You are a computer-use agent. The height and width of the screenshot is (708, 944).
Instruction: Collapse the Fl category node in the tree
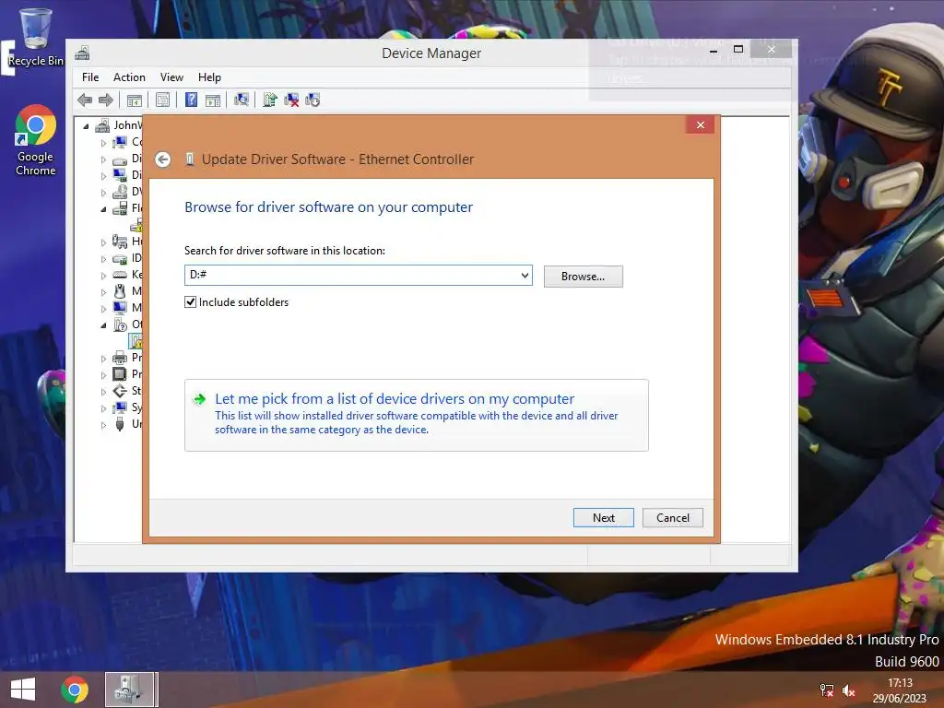point(103,209)
